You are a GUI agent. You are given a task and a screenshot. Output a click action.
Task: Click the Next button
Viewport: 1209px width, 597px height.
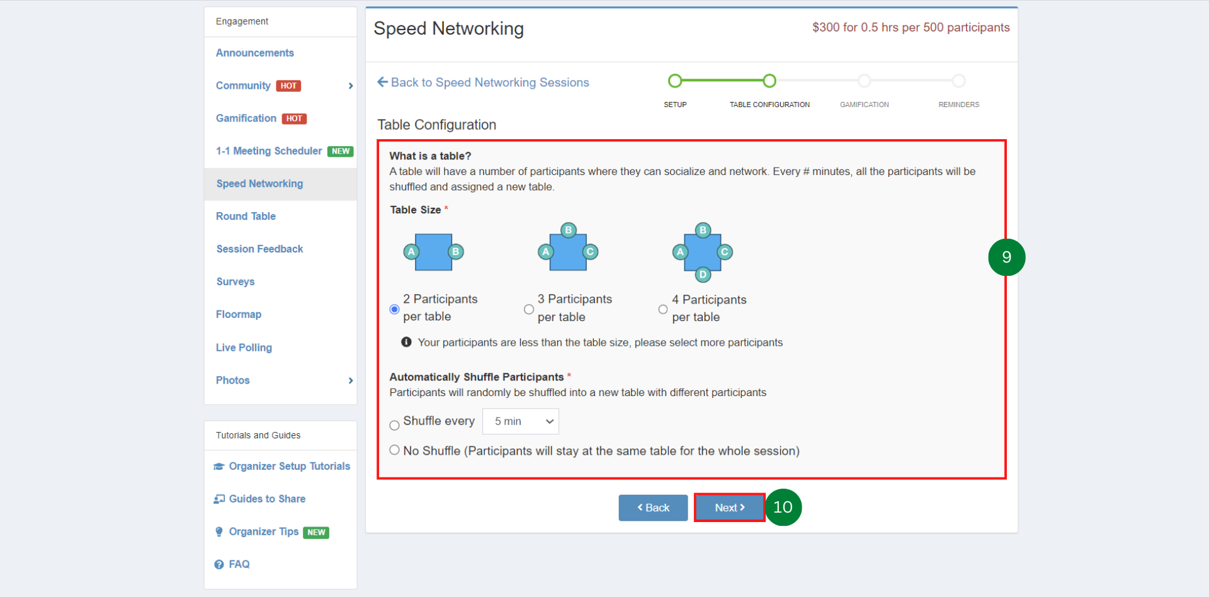coord(729,508)
